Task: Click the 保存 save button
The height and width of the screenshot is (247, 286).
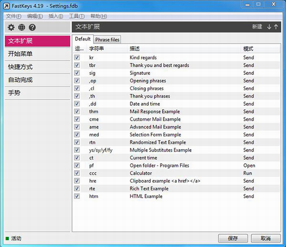Action: 233,238
